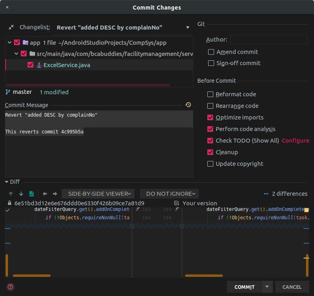Open the Do not ignore dropdown
The width and height of the screenshot is (314, 296).
pyautogui.click(x=169, y=194)
